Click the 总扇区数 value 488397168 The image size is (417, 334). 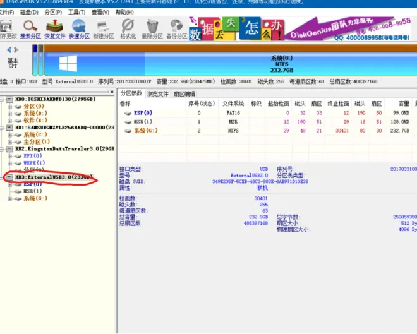click(x=256, y=224)
